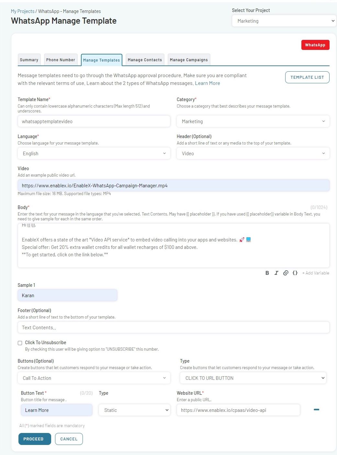337x455 pixels.
Task: Follow the Learn More link
Action: tap(207, 83)
